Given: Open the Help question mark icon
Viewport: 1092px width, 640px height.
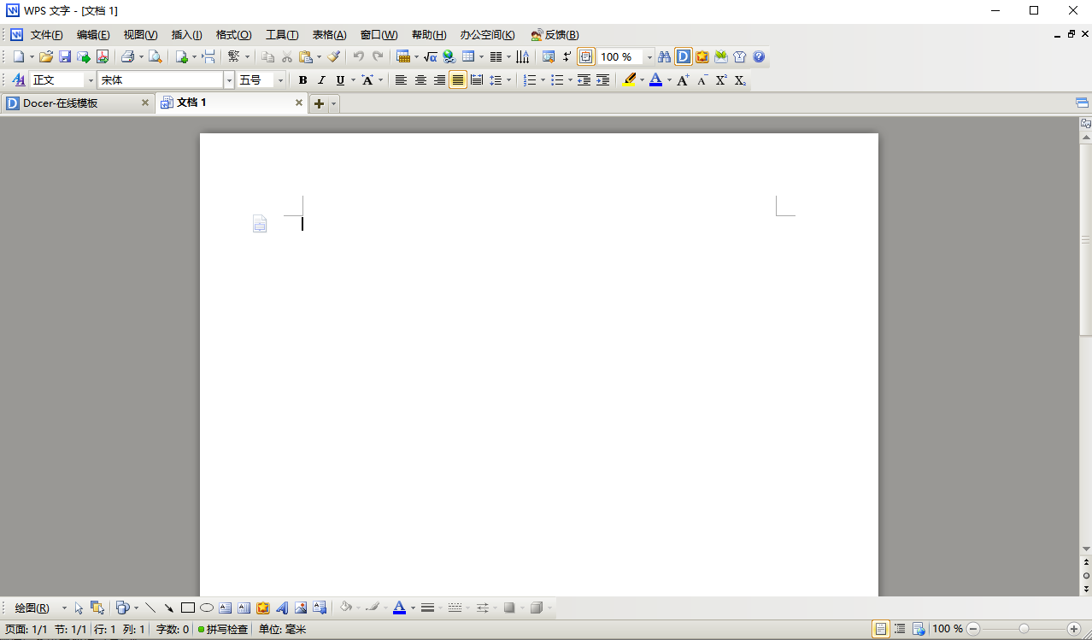Looking at the screenshot, I should [x=758, y=57].
